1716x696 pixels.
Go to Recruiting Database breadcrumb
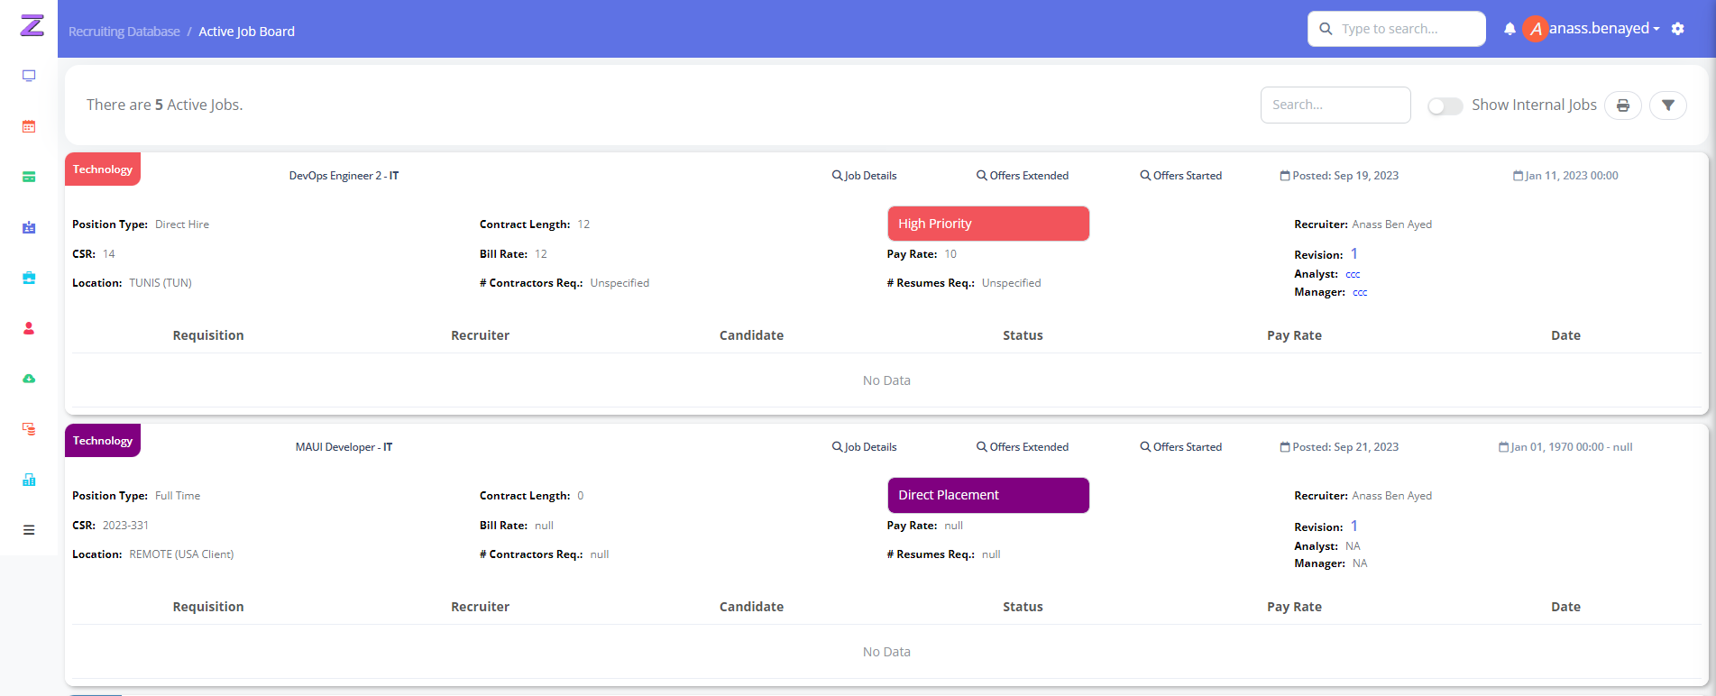click(124, 32)
